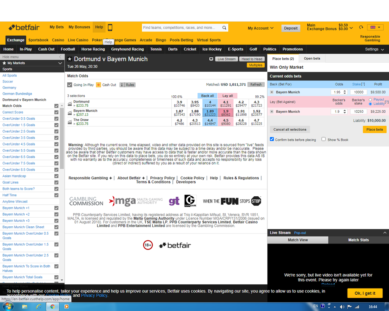389x311 pixels.
Task: Click the GT logo in the footer
Action: point(174,201)
